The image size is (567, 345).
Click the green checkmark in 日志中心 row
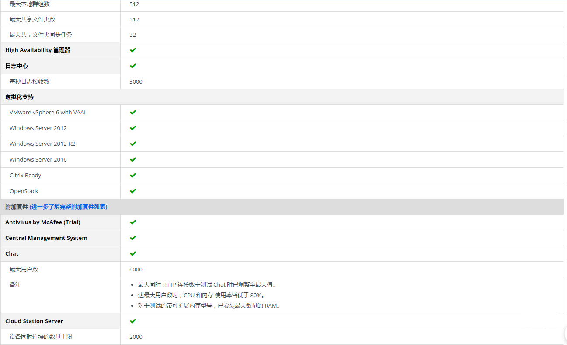[x=133, y=66]
